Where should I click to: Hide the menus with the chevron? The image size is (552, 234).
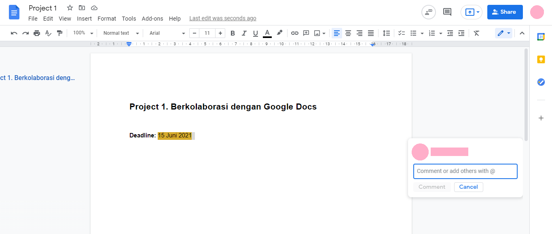[522, 33]
